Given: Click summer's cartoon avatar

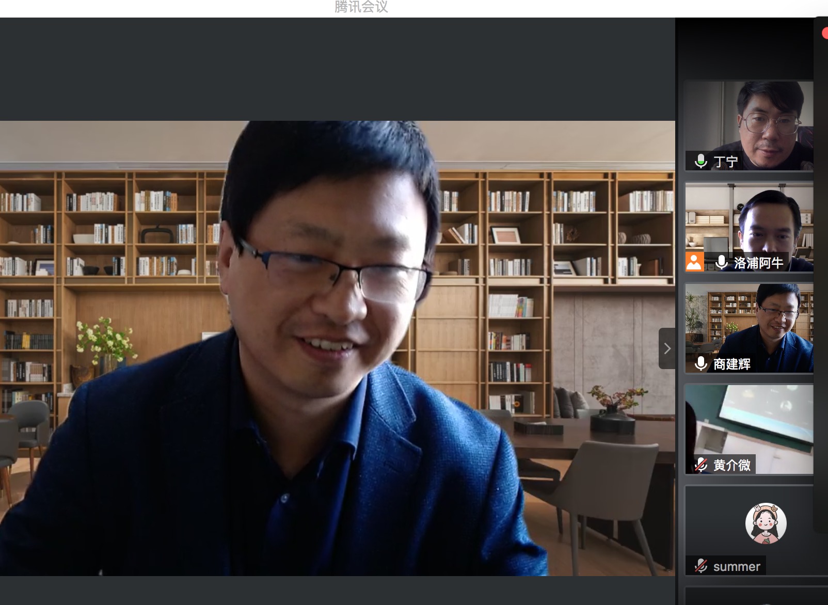Looking at the screenshot, I should click(x=766, y=523).
